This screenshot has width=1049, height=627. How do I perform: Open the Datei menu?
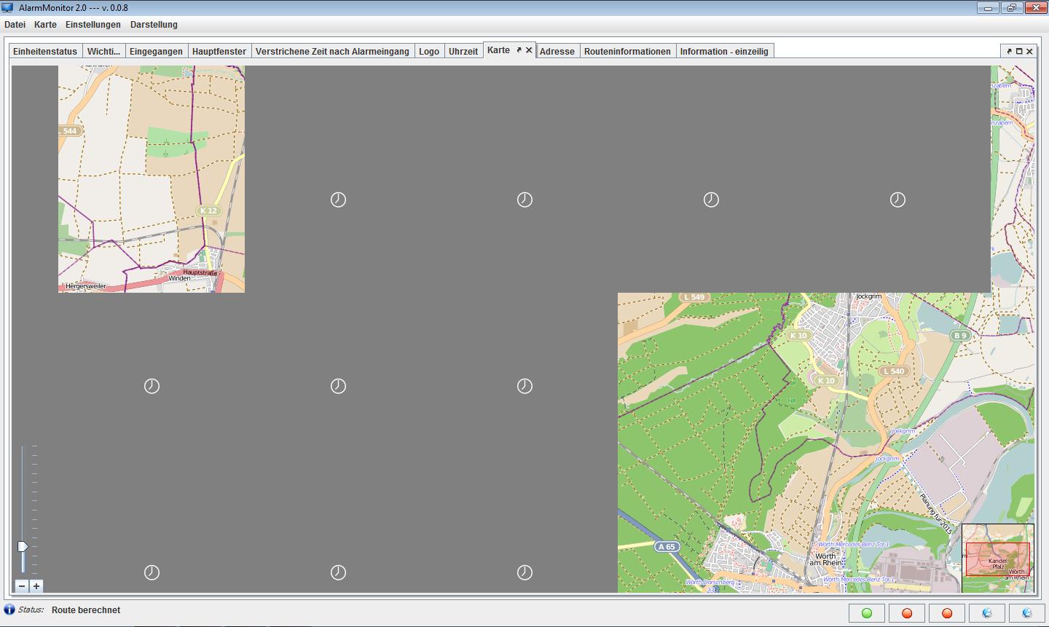[x=15, y=25]
